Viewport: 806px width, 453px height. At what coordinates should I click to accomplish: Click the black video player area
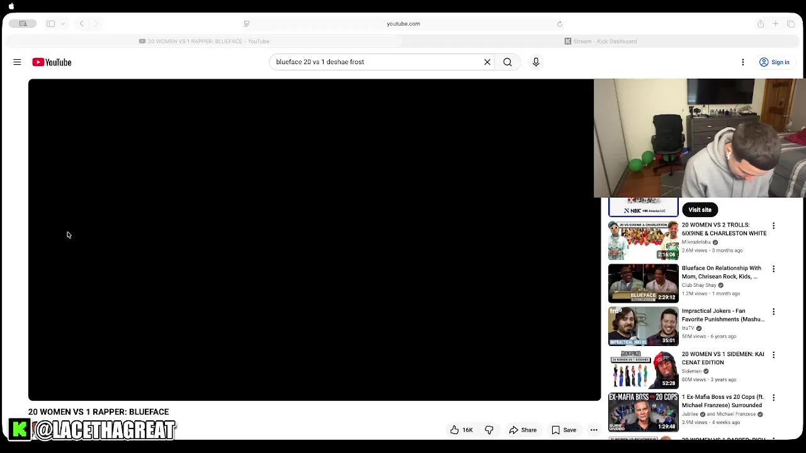tap(314, 240)
